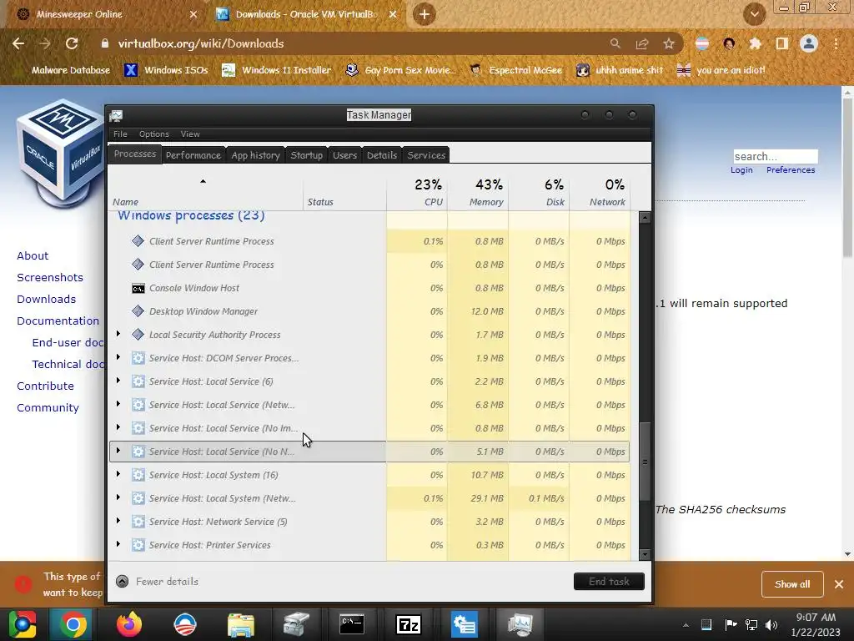Expand Service Host: Local System (Netw...) row
Image resolution: width=854 pixels, height=641 pixels.
click(x=118, y=497)
